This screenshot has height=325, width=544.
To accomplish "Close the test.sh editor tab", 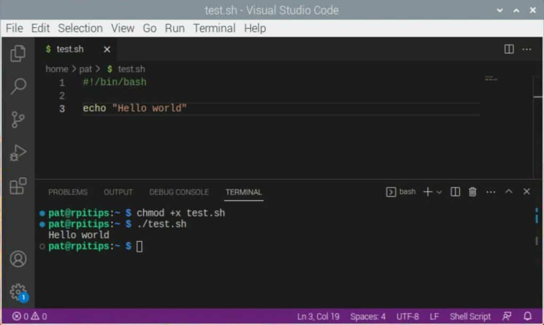I will point(107,49).
